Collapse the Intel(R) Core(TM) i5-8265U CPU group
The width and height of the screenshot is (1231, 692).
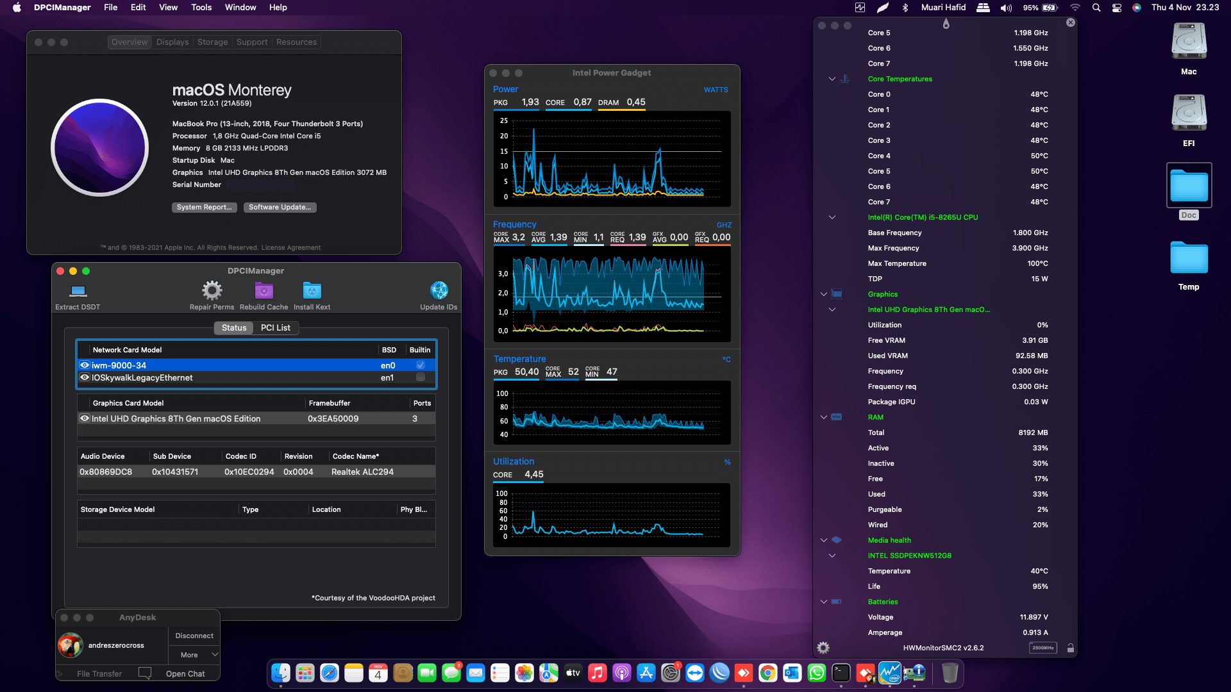(832, 217)
